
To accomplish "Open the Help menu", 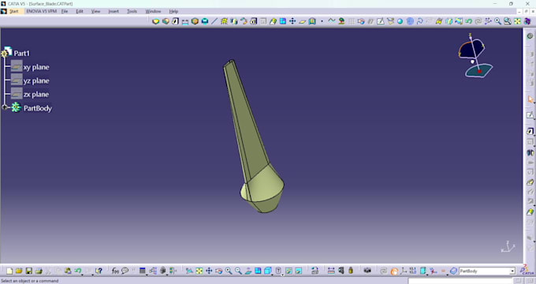I will click(173, 11).
